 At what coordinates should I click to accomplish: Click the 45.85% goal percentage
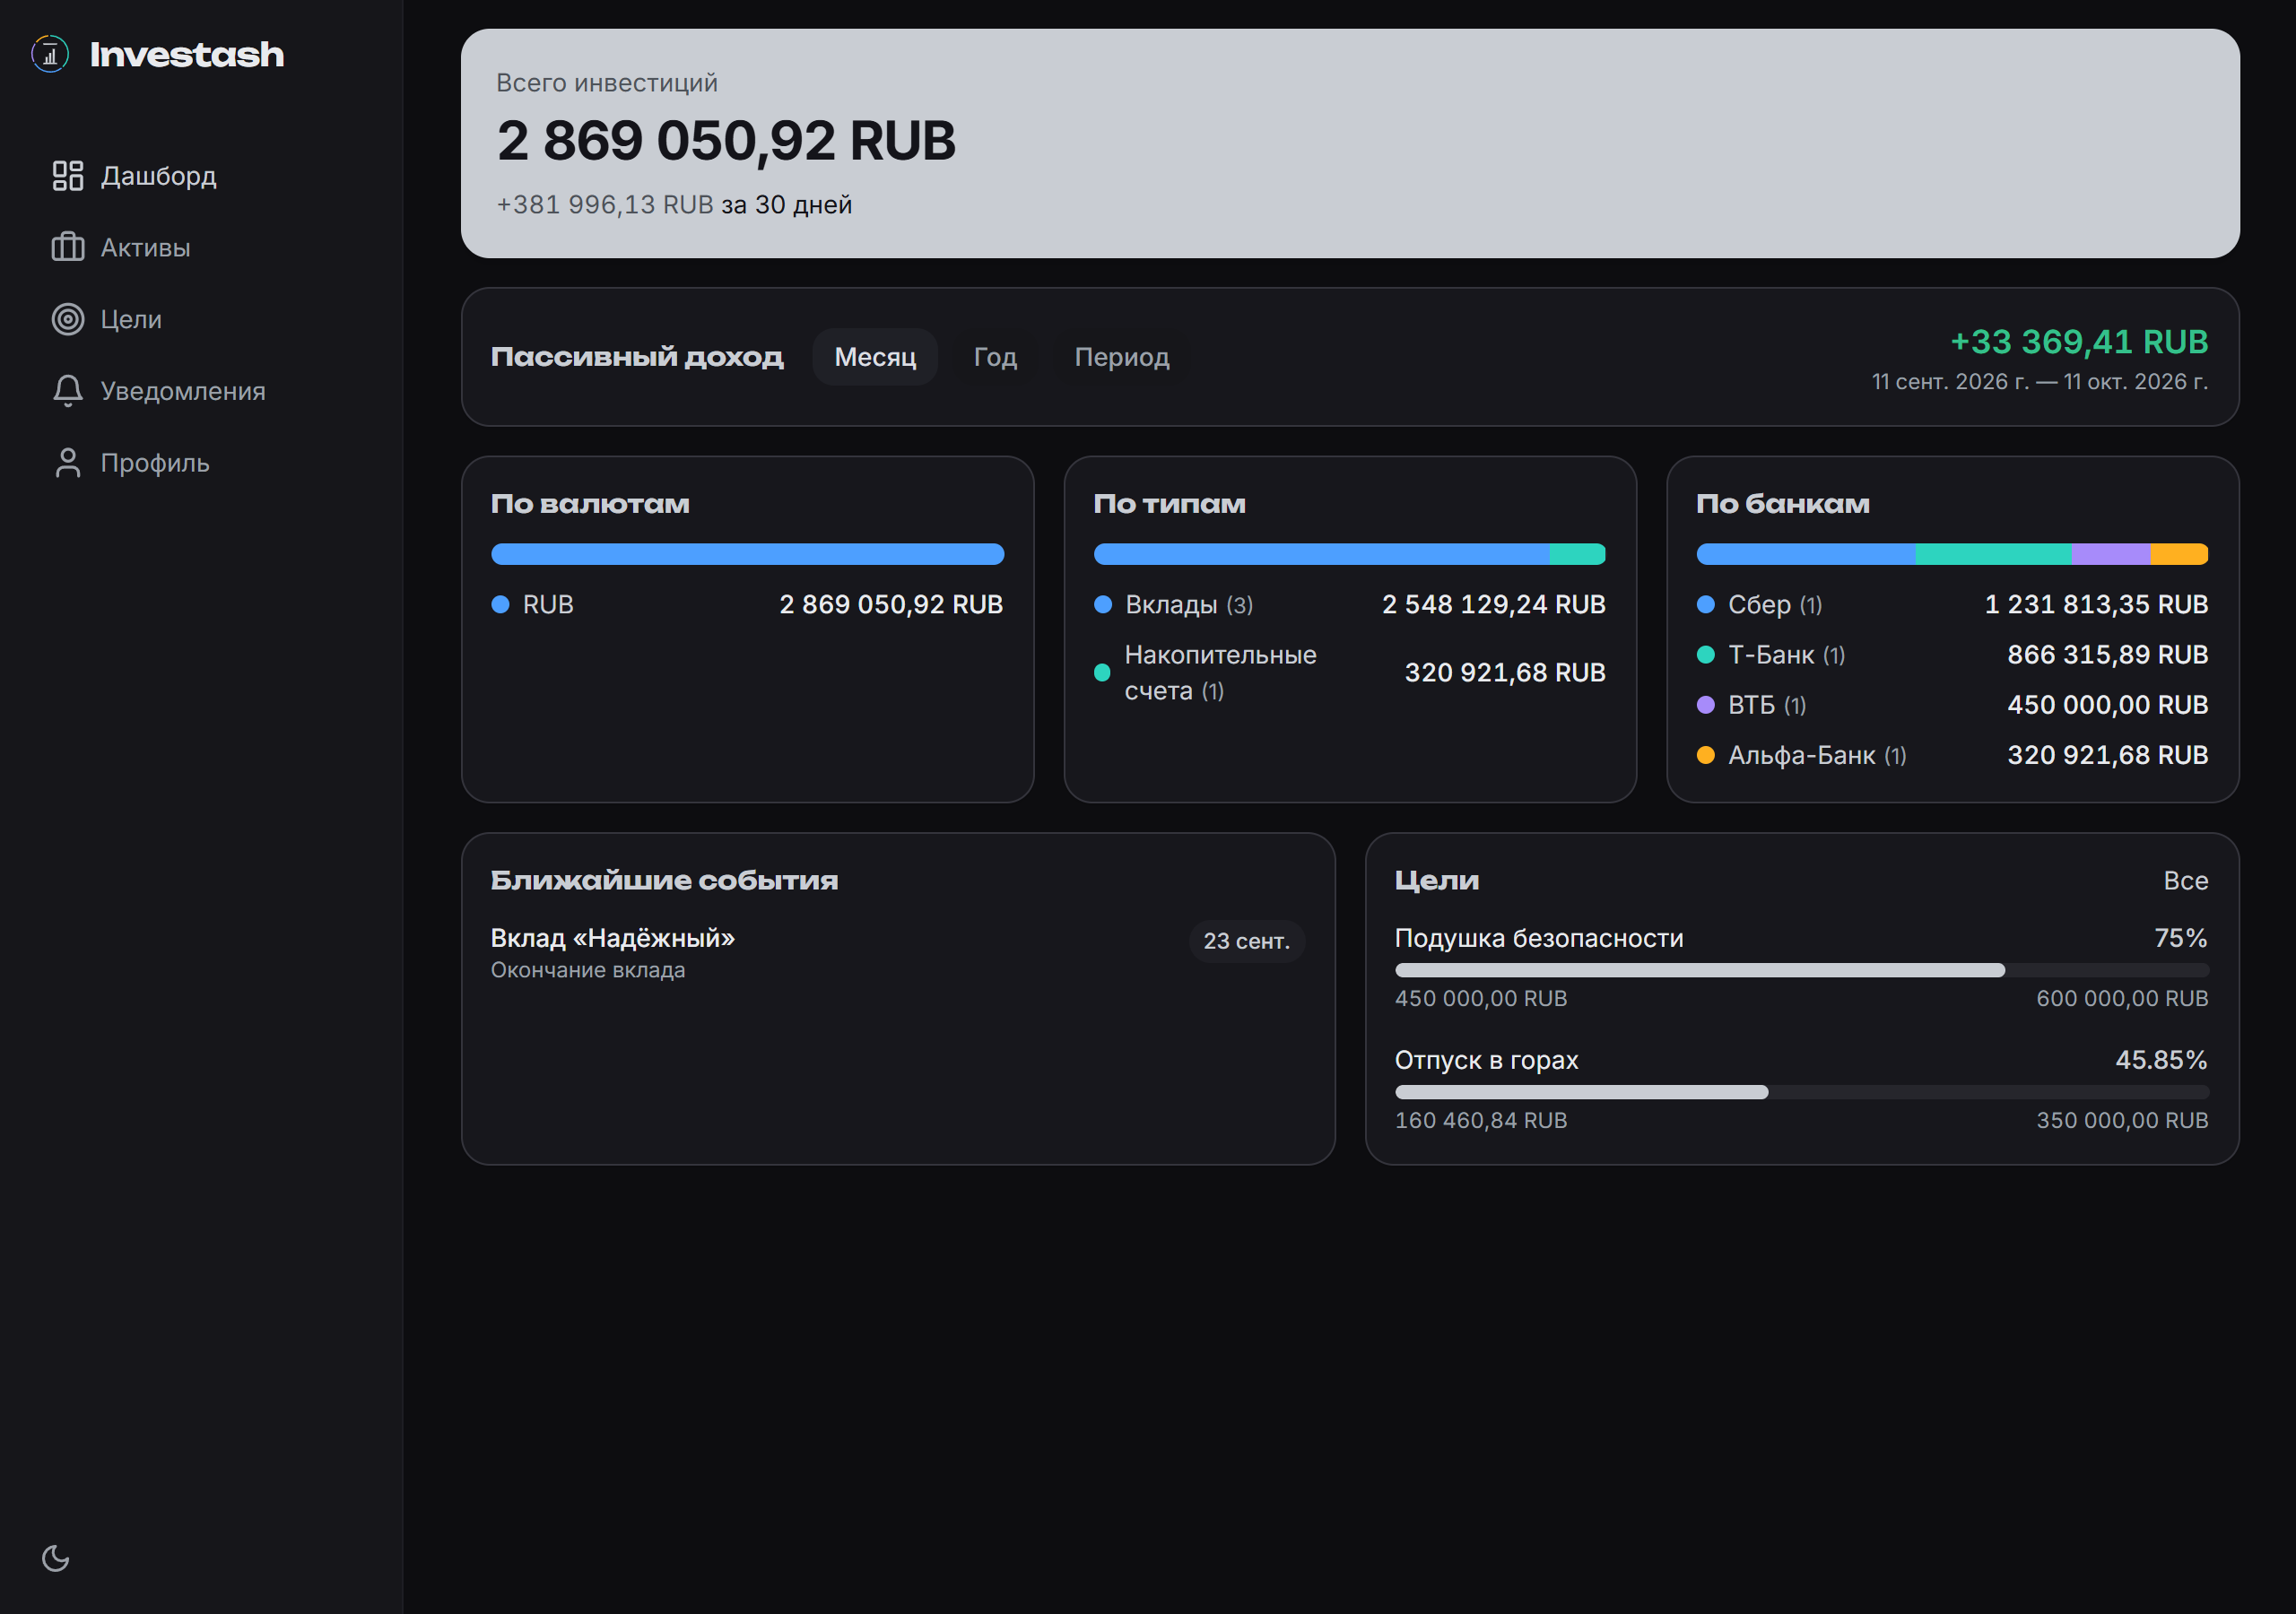2161,1060
